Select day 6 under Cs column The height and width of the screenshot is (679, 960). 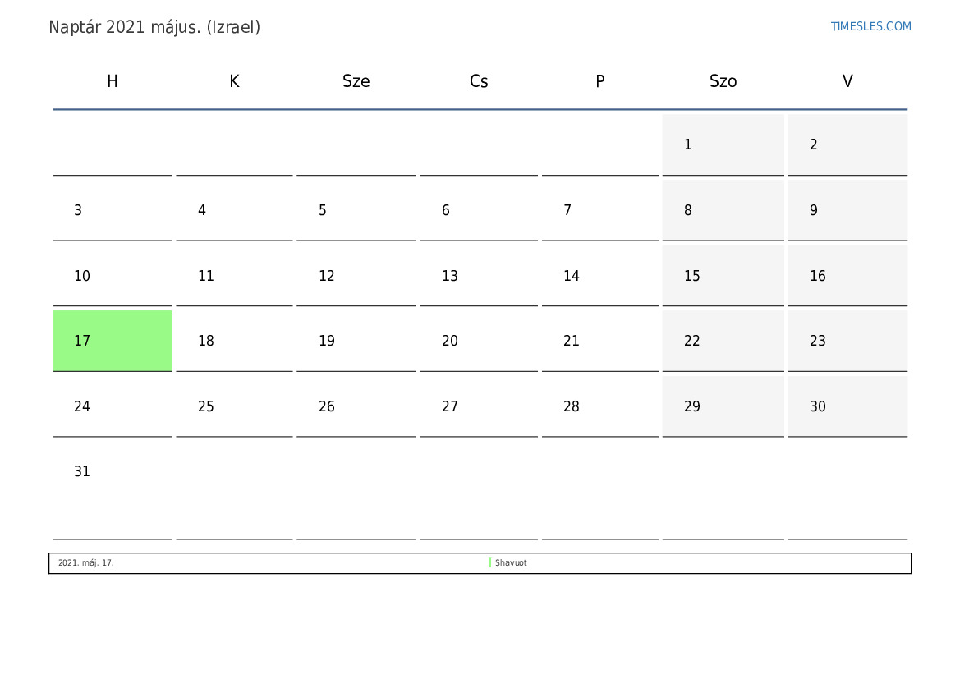[x=479, y=210]
